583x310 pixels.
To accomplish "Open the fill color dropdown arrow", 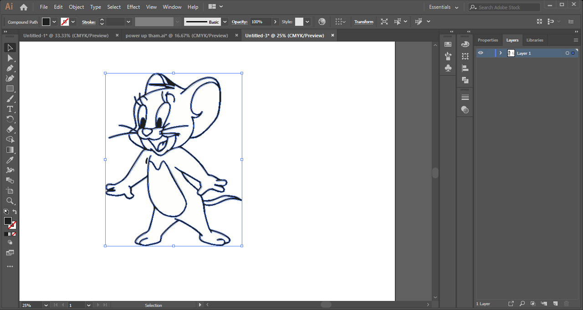I will (55, 22).
